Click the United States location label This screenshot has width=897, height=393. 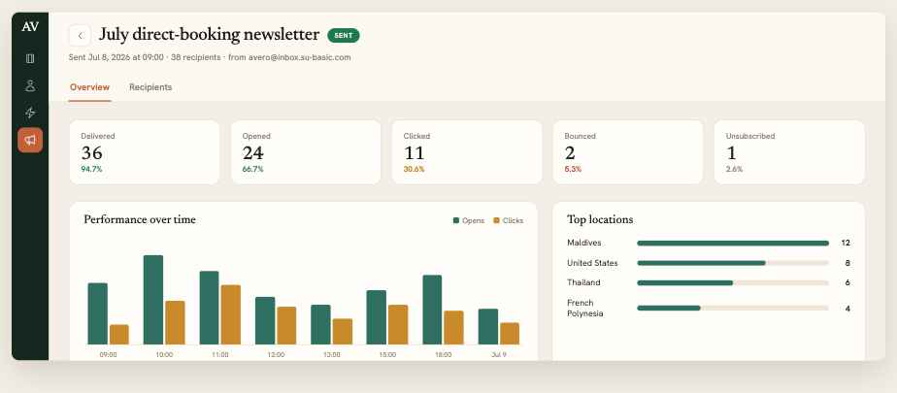[592, 263]
